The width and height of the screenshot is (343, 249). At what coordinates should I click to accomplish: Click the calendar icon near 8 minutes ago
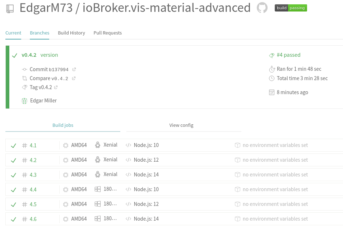point(272,92)
